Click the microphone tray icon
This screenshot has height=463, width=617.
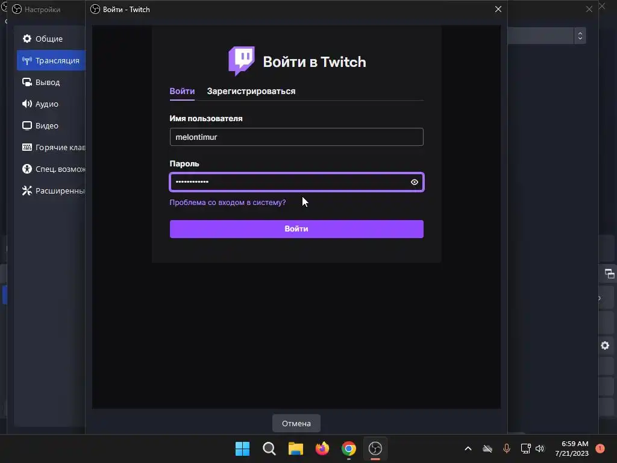point(507,449)
